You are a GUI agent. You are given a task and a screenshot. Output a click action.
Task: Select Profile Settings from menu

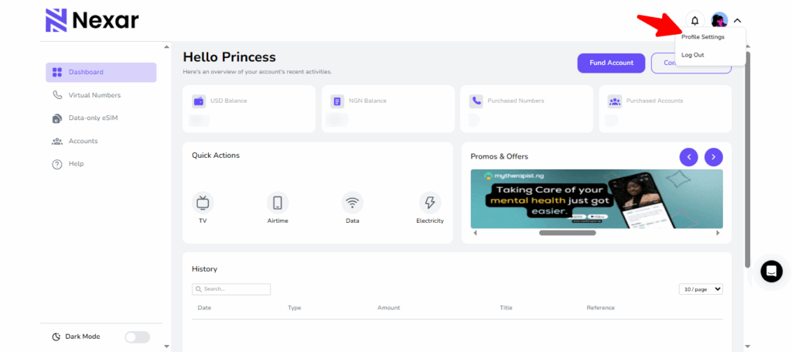(x=702, y=37)
